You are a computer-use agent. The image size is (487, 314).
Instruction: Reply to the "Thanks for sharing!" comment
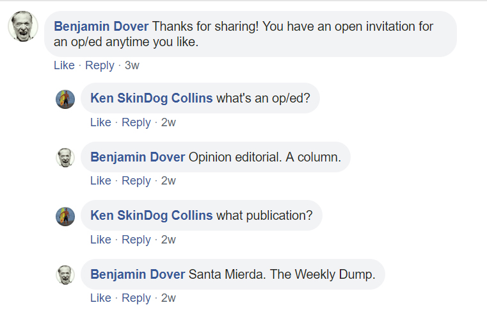point(99,65)
